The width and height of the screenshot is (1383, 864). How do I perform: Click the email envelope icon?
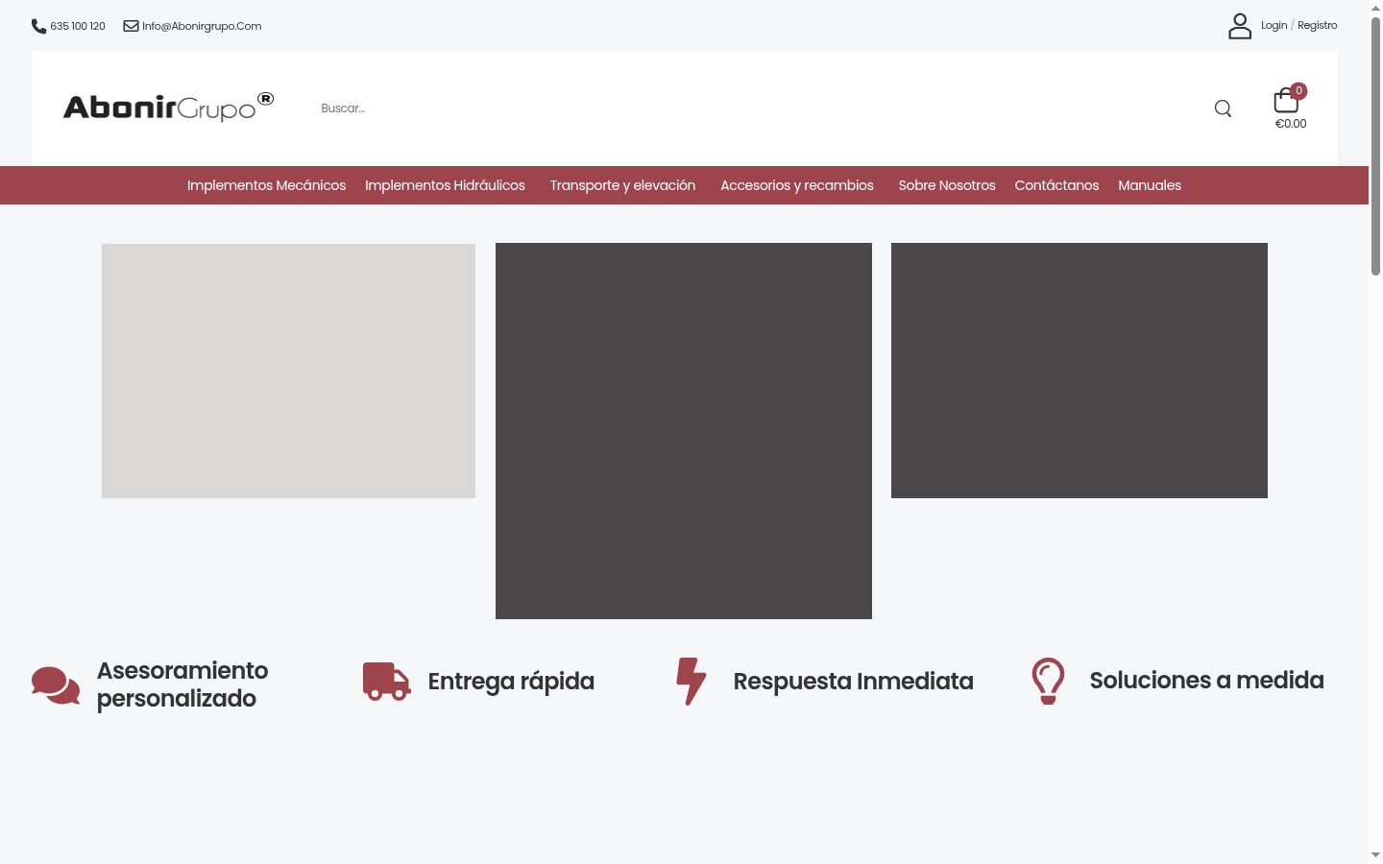132,26
